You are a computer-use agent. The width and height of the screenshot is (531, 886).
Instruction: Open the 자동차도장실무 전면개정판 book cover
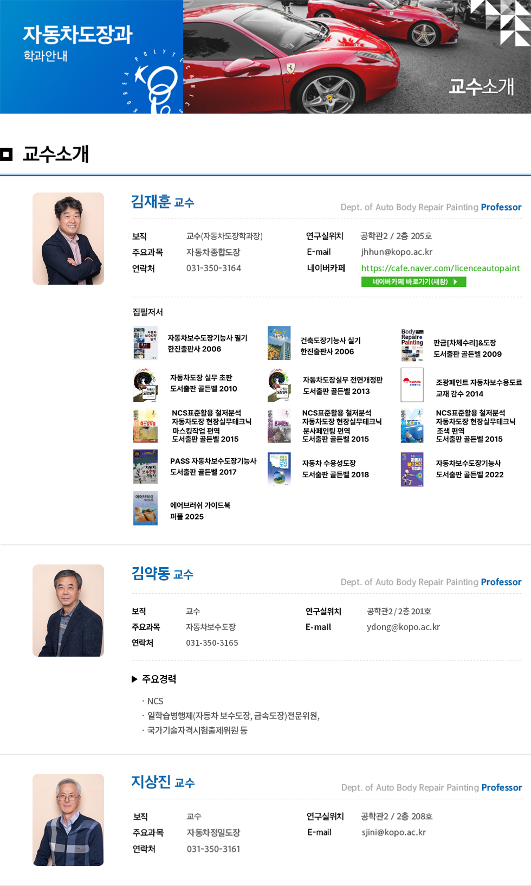(x=279, y=384)
